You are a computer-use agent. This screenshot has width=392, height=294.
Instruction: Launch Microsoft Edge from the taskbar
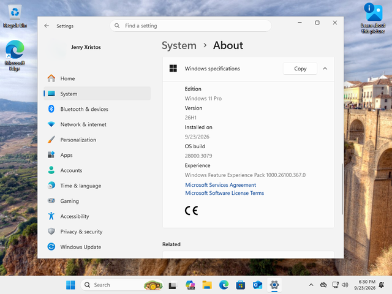tap(224, 285)
